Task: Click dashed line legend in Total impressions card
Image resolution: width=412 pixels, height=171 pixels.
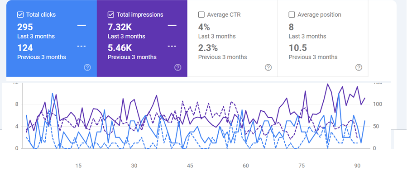Action: point(172,46)
